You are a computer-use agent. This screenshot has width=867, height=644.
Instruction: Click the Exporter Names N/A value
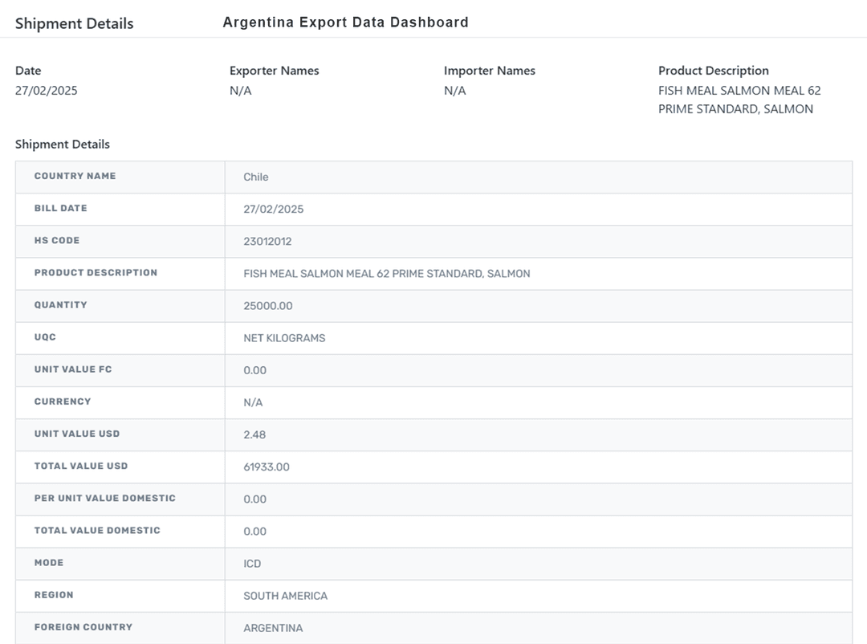pos(240,91)
